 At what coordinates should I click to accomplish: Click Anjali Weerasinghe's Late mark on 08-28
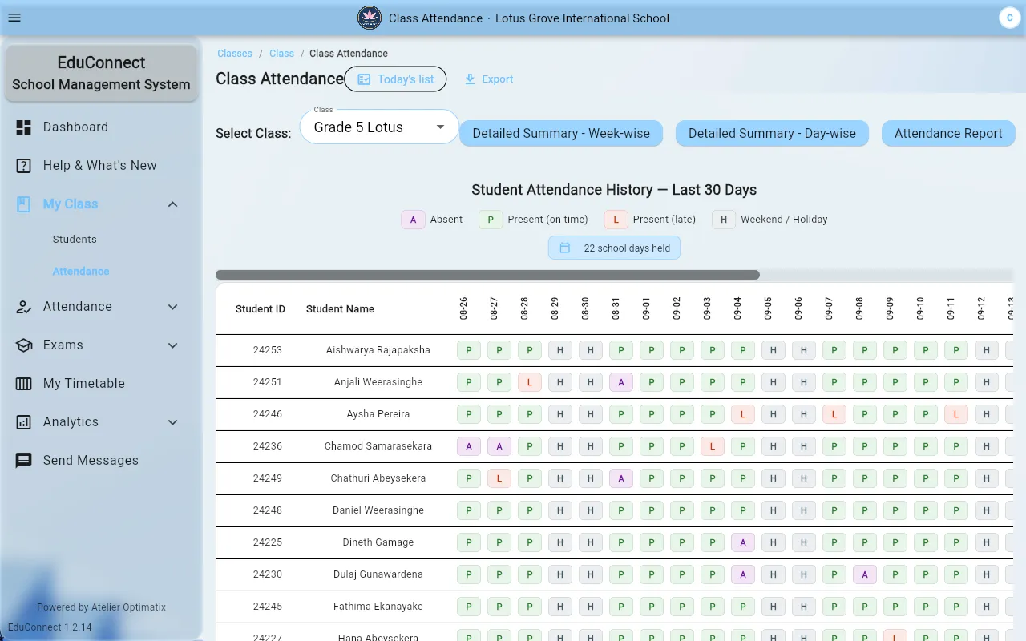point(530,382)
